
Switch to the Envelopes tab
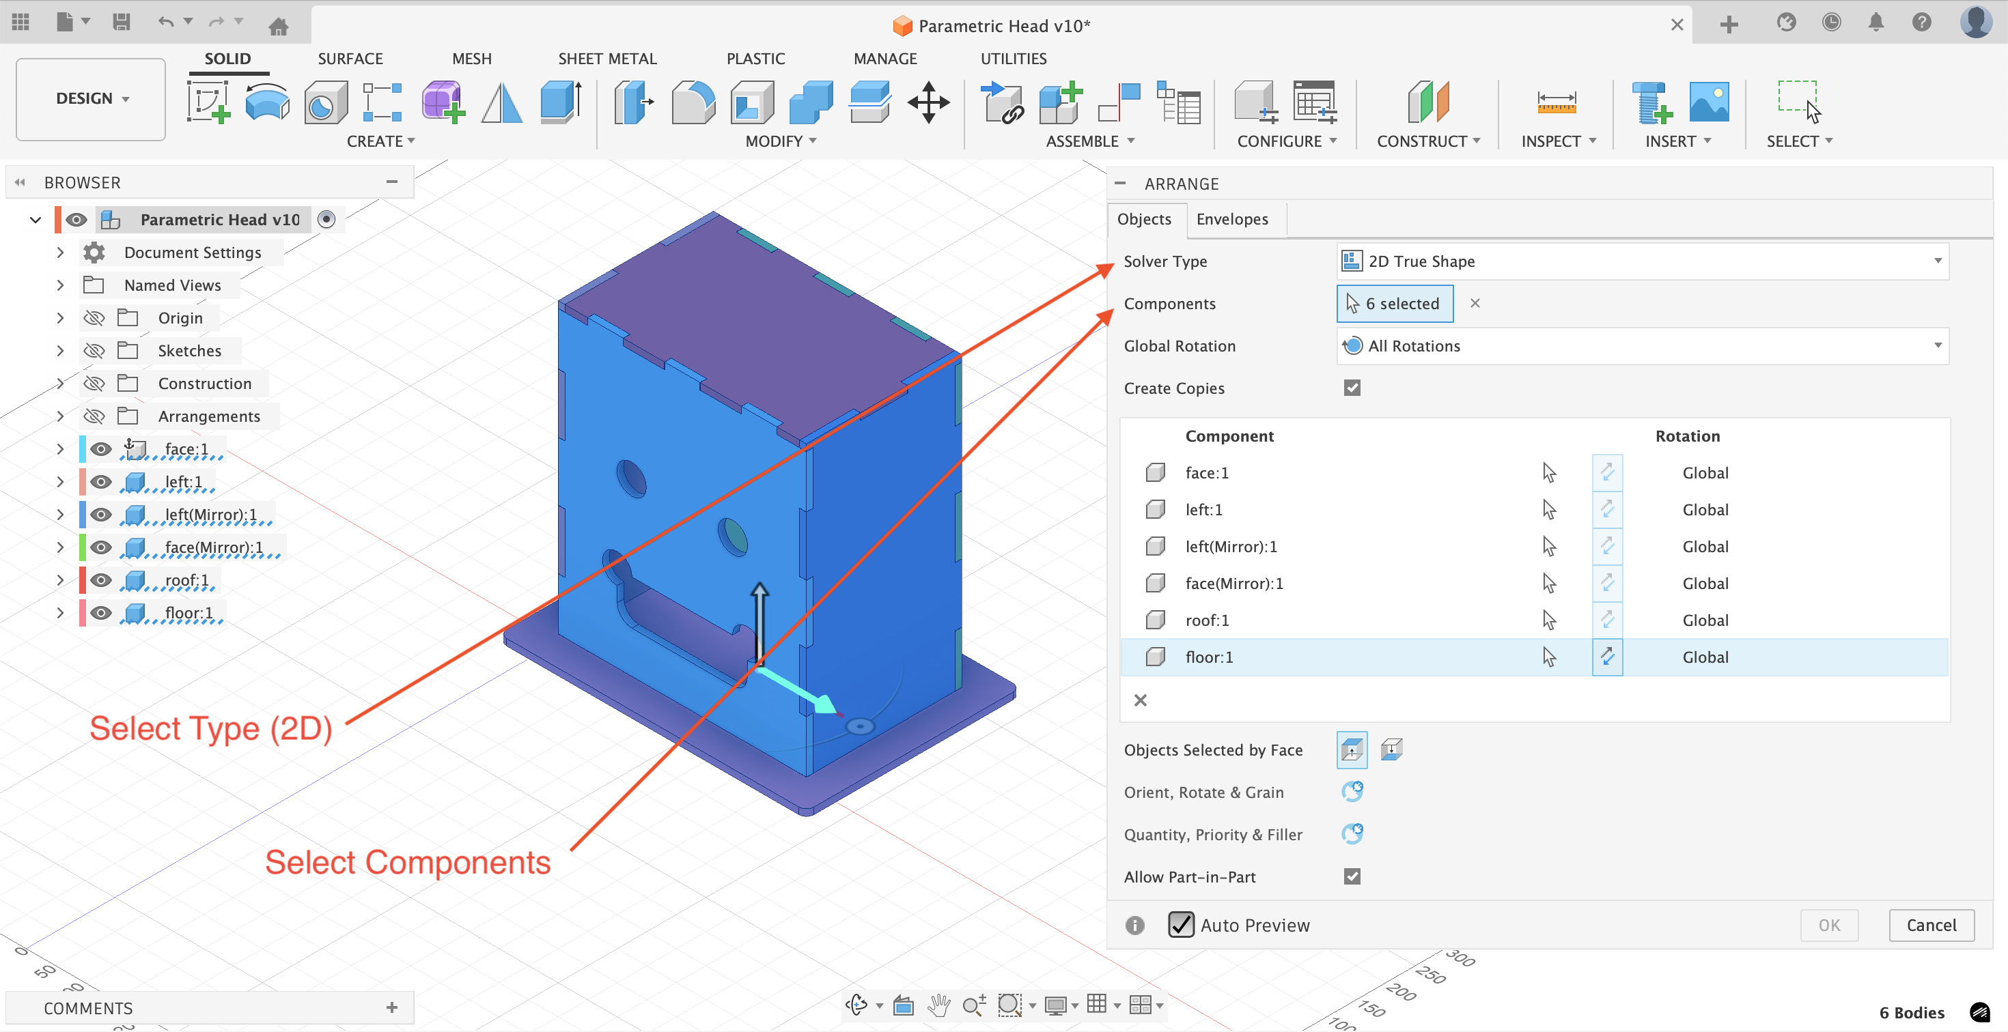point(1231,219)
